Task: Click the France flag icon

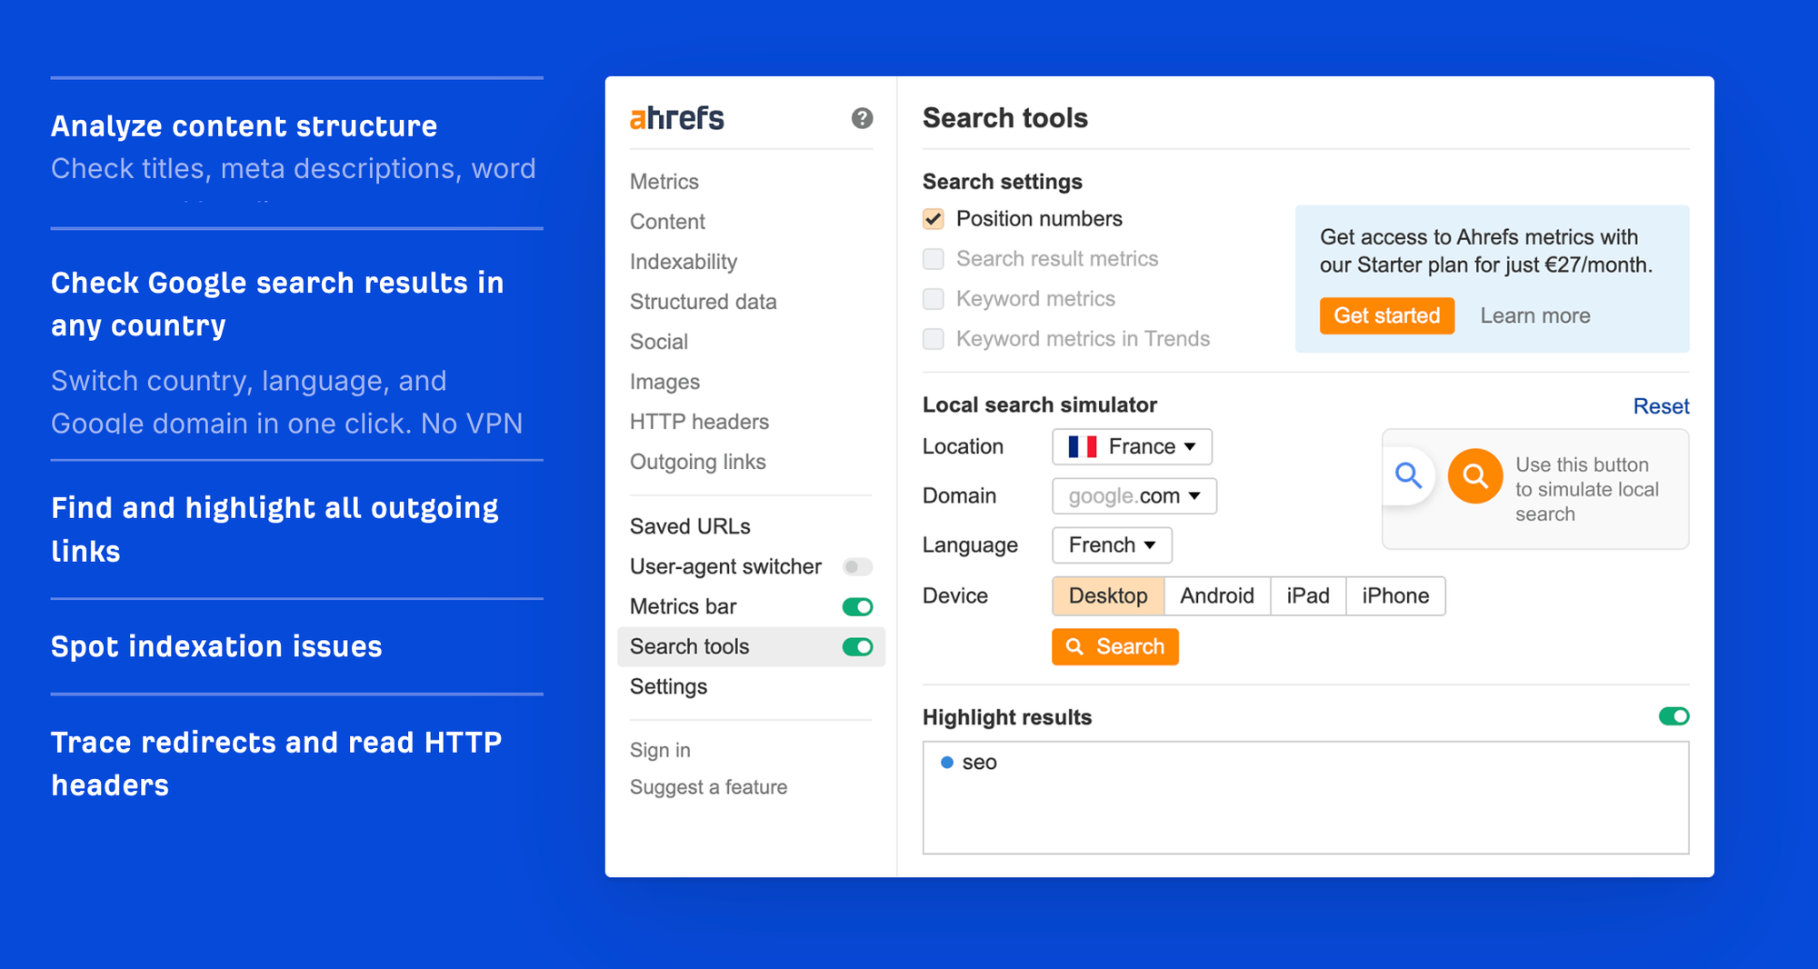Action: [x=1082, y=446]
